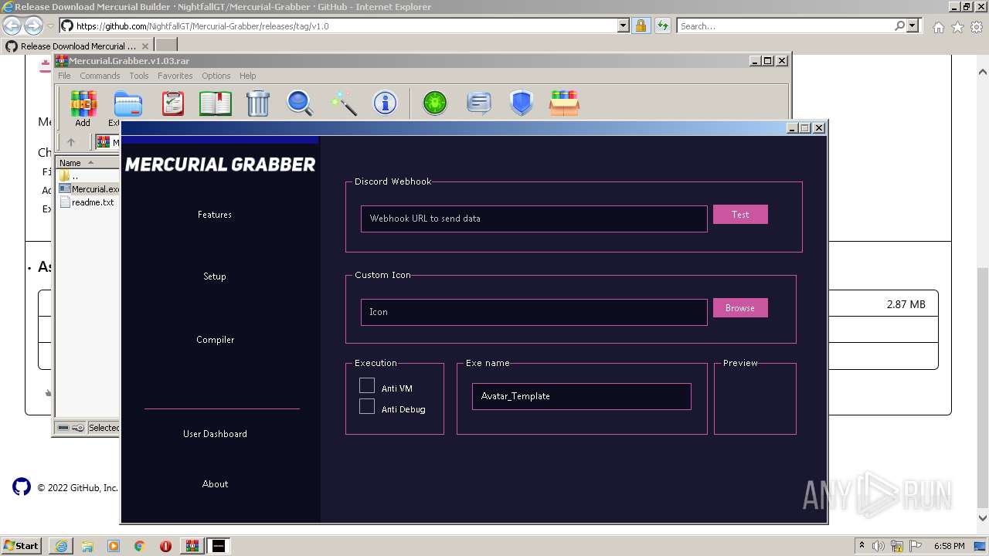Click the Windows Start button
Screen dimensions: 989x556
click(21, 545)
